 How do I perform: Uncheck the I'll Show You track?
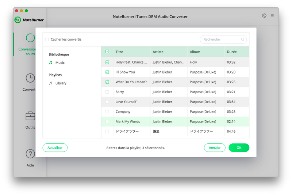click(x=107, y=72)
